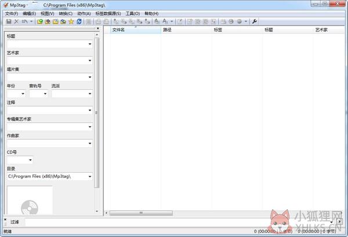Click the Filename to Filename converter icon

point(132,21)
